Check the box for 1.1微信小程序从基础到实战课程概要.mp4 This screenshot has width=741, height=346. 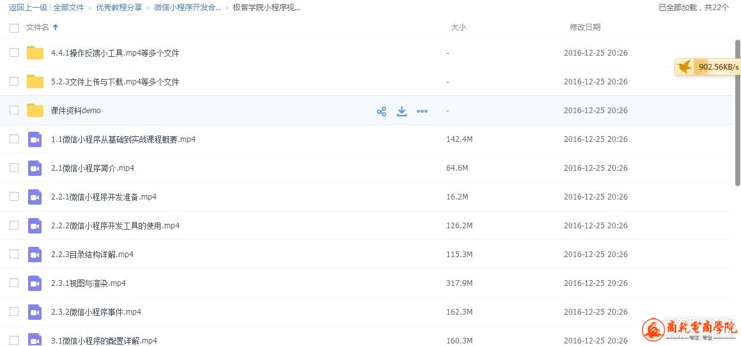tap(14, 139)
